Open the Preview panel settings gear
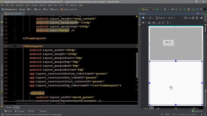 198,14
